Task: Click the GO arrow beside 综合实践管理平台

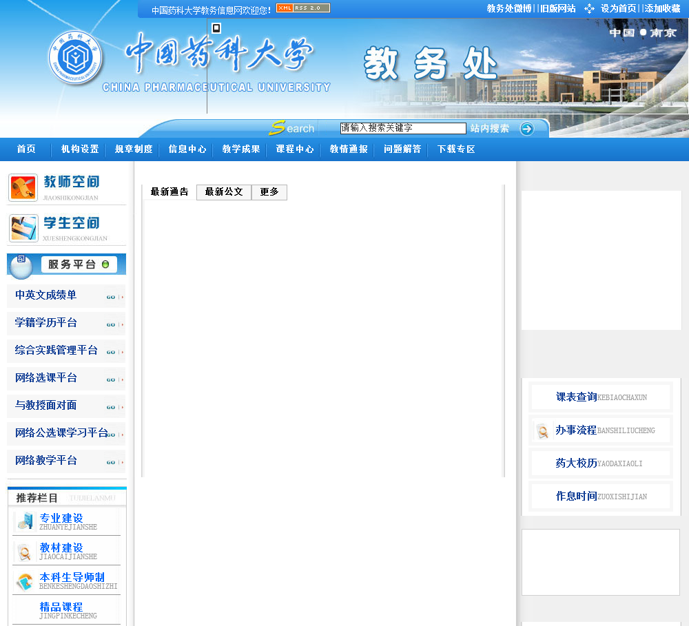Action: coord(114,353)
